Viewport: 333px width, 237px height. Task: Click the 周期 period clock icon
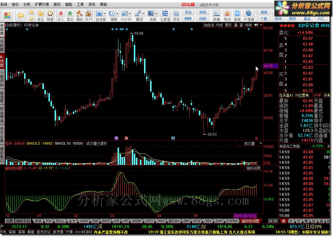tap(112, 14)
